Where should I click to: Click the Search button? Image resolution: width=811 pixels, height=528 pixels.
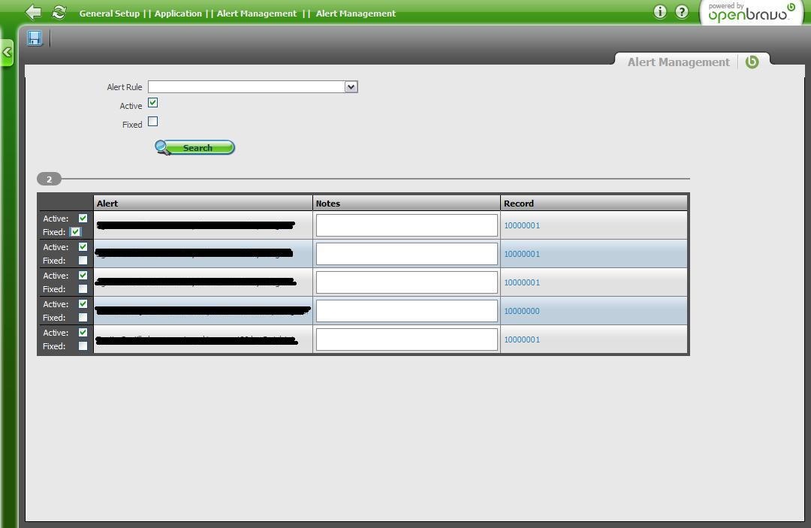click(x=195, y=148)
